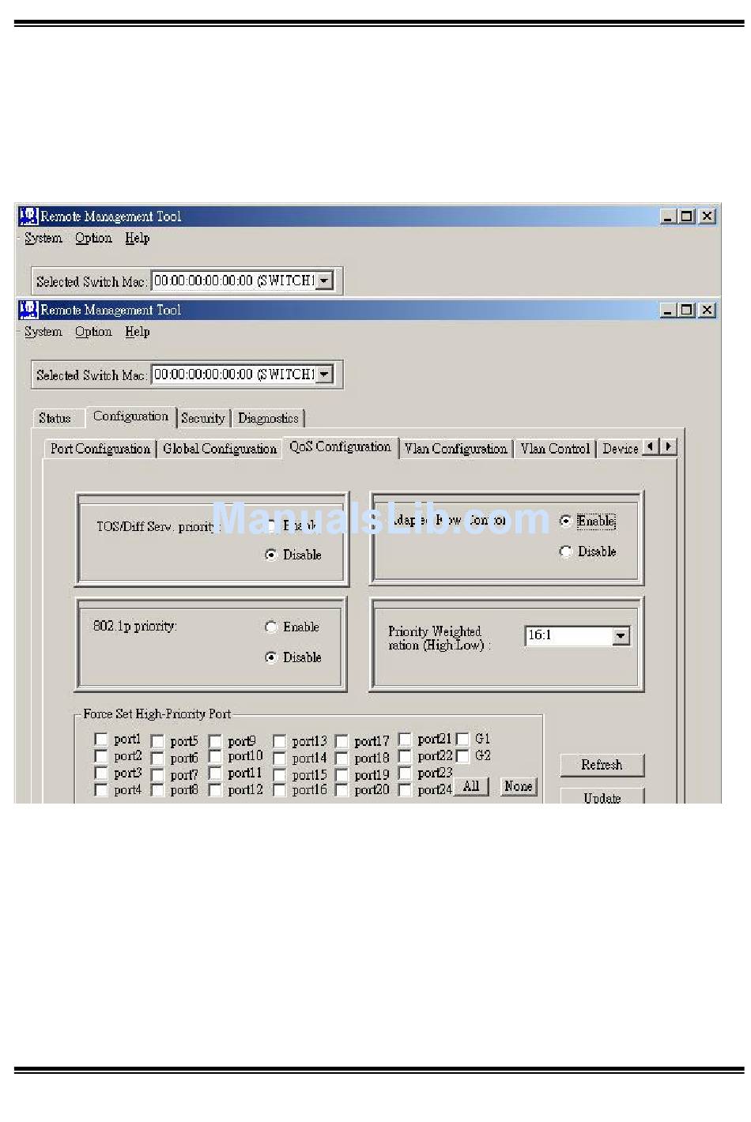The width and height of the screenshot is (751, 1122).
Task: Click the Refresh button
Action: click(x=602, y=765)
